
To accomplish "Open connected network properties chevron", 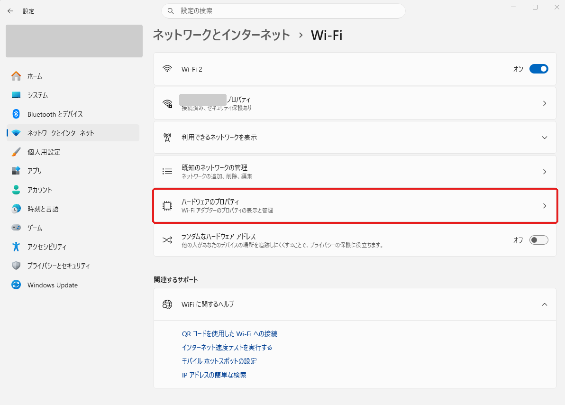I will point(545,103).
